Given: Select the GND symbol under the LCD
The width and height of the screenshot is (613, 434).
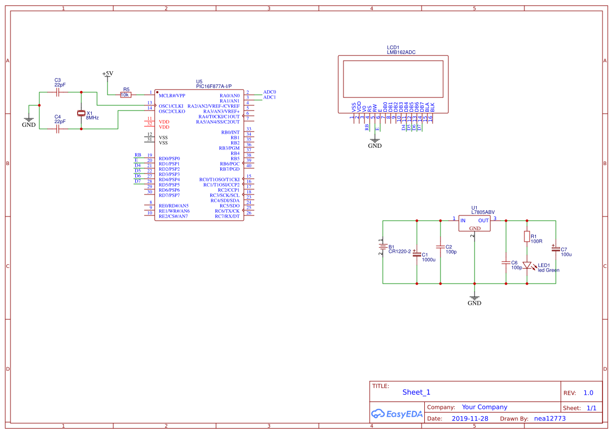Looking at the screenshot, I should [374, 143].
